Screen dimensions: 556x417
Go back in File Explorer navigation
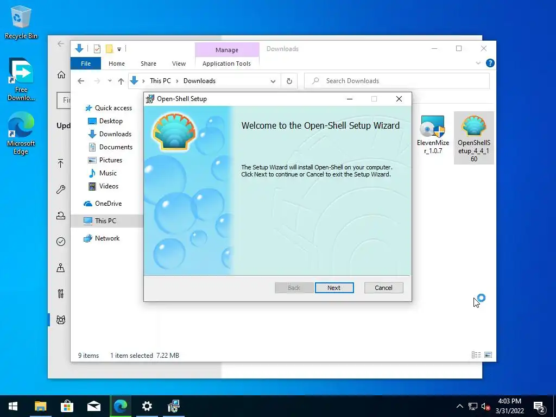pyautogui.click(x=81, y=81)
